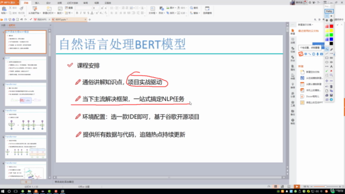Insert a Text Box from the ribbon
The image size is (345, 194).
(152, 10)
